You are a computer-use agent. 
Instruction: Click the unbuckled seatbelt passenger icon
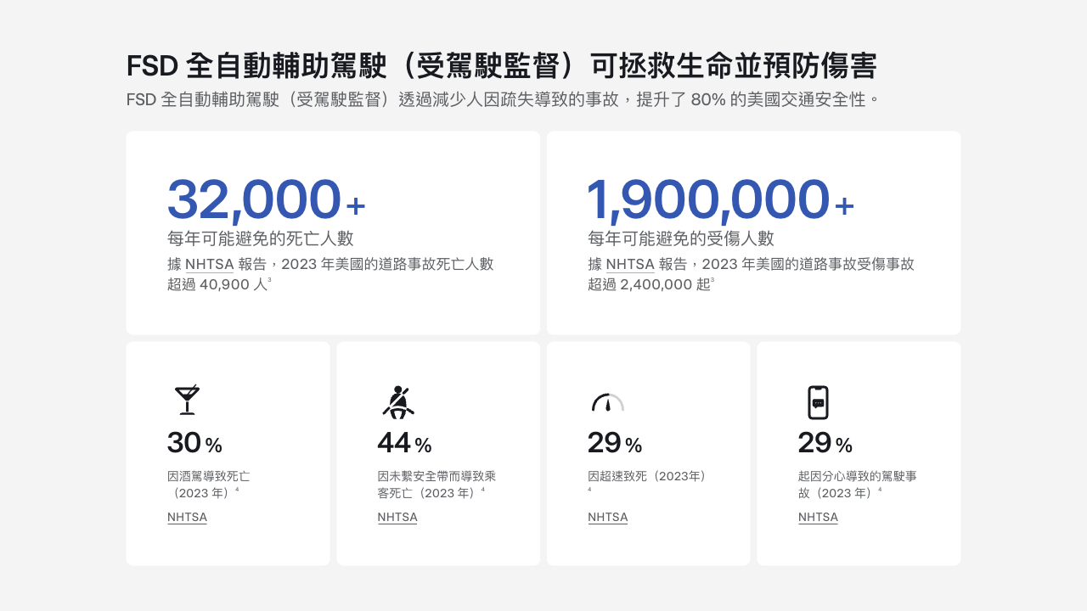(x=397, y=402)
